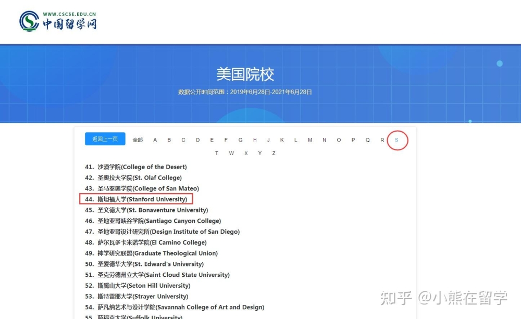
Task: Filter schools by letter H
Action: [255, 140]
